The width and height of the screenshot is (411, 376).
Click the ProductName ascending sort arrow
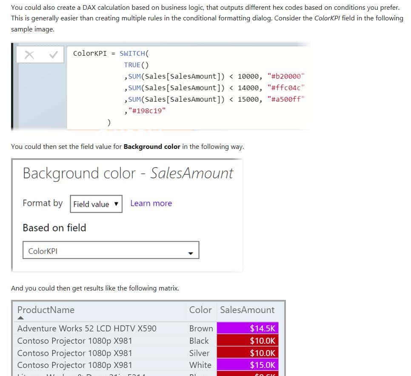(21, 317)
